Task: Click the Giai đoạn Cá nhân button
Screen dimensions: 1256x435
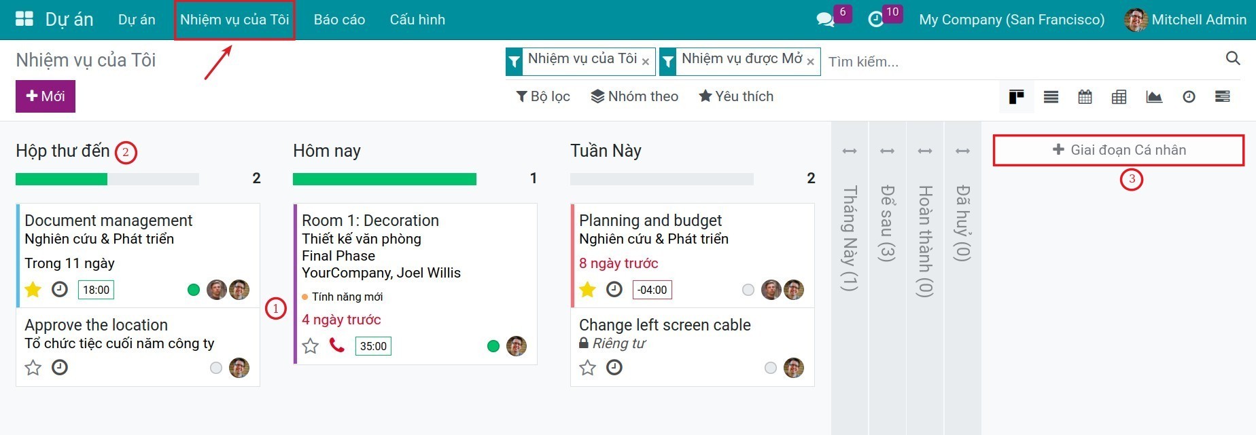Action: 1118,149
